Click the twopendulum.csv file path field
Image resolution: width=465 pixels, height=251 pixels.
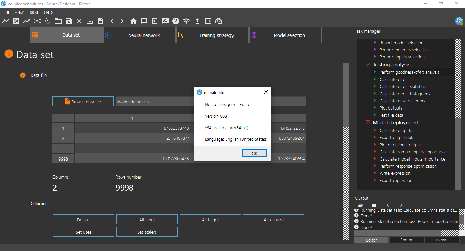[211, 101]
